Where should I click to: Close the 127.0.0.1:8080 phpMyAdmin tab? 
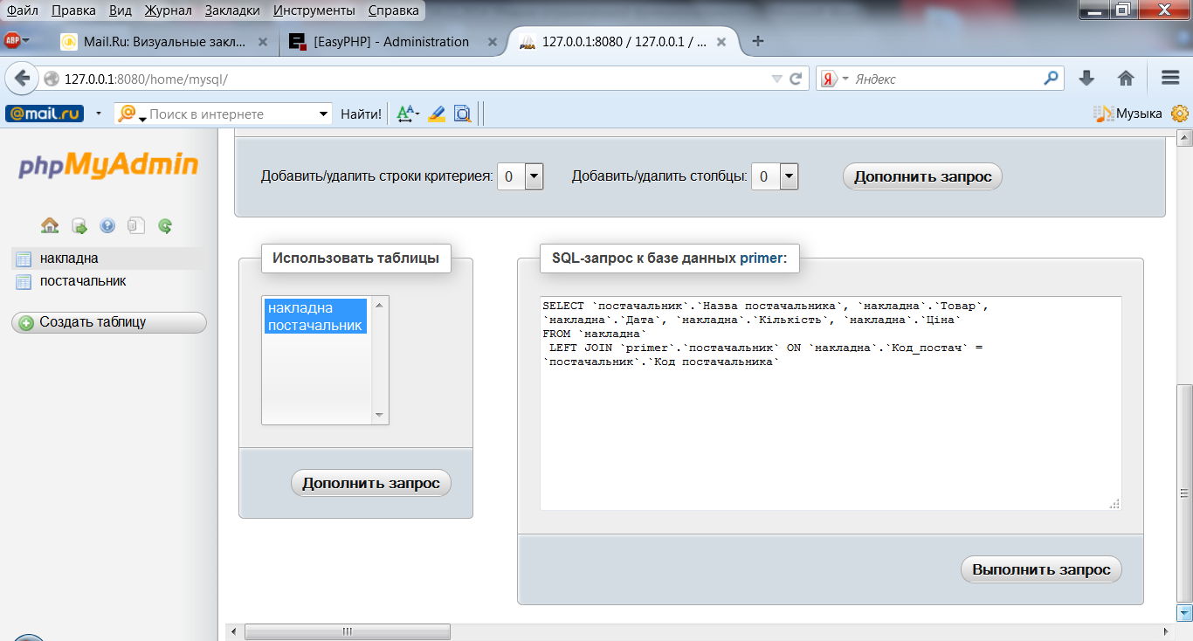721,42
